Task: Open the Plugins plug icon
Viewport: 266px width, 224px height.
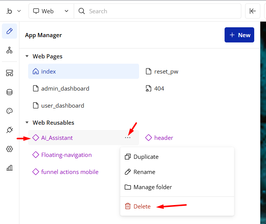Action: 9,130
